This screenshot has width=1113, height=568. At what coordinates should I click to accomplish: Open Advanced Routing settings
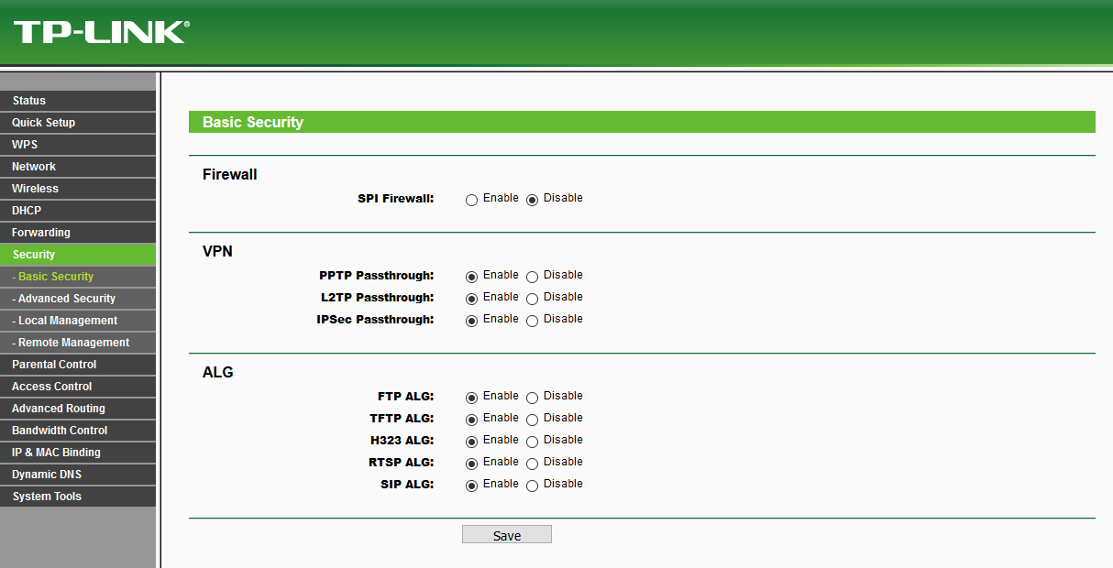pyautogui.click(x=78, y=409)
